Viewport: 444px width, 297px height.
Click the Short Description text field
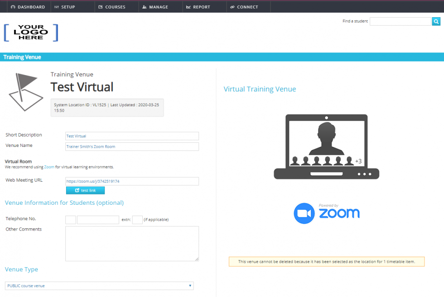pos(132,136)
